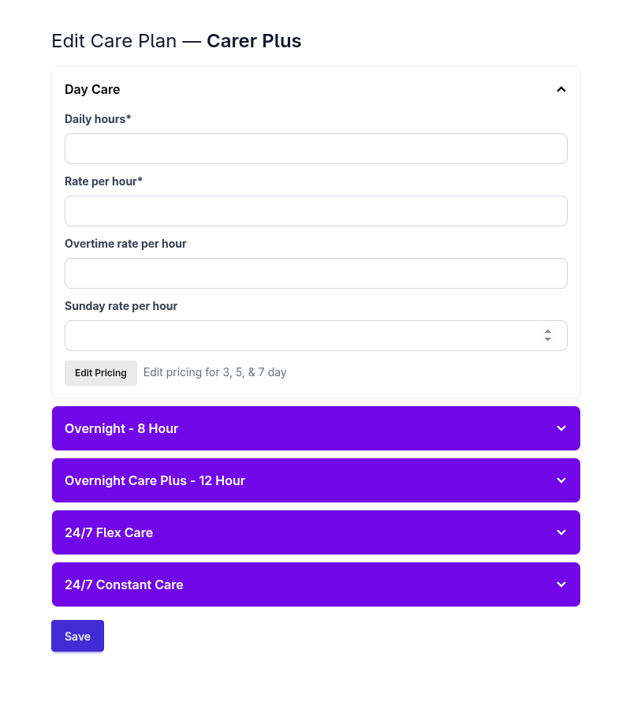
Task: Click into the Rate per hour field
Action: pos(315,211)
